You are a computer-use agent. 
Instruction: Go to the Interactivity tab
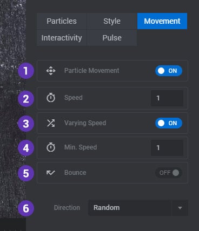coord(62,38)
